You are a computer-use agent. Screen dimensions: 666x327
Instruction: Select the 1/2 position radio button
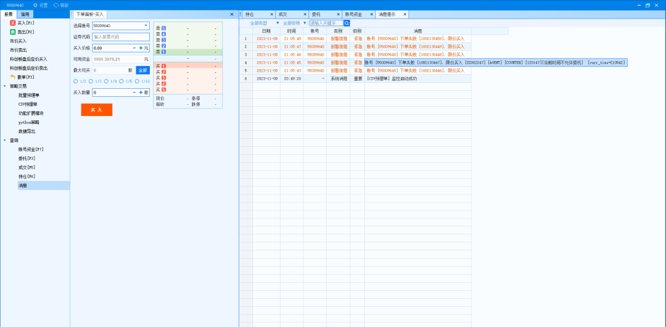coord(75,81)
